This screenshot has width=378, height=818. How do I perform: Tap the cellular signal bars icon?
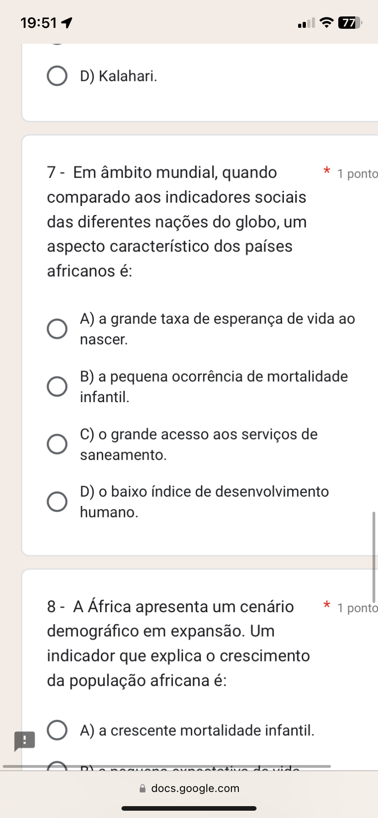coord(306,23)
